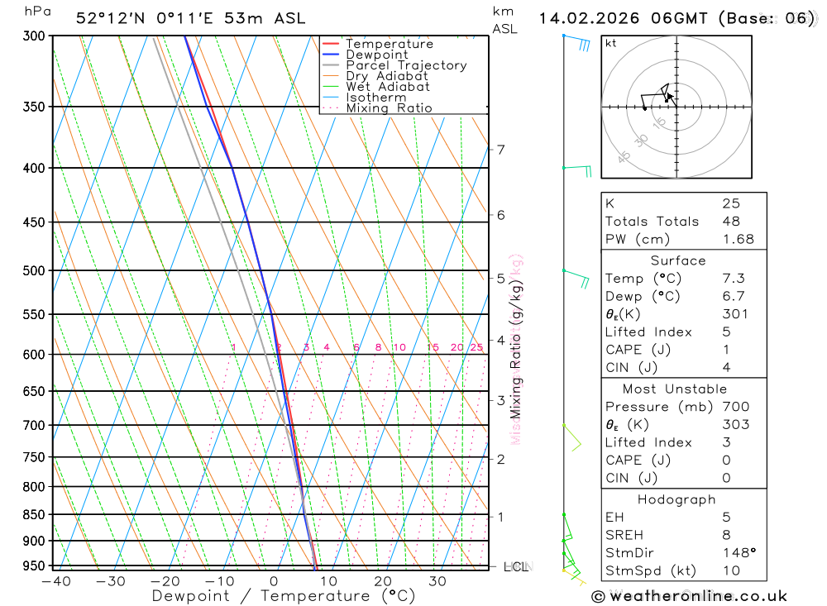
Task: Click the StmDir value 148°
Action: (739, 553)
